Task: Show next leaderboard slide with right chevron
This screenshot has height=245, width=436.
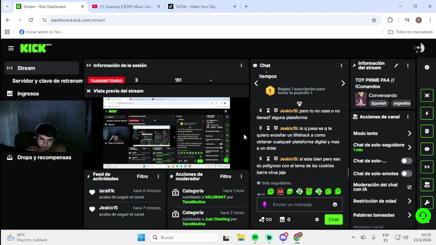Action: pos(343,83)
